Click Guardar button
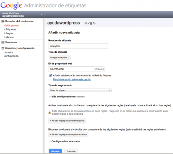 click(x=55, y=151)
